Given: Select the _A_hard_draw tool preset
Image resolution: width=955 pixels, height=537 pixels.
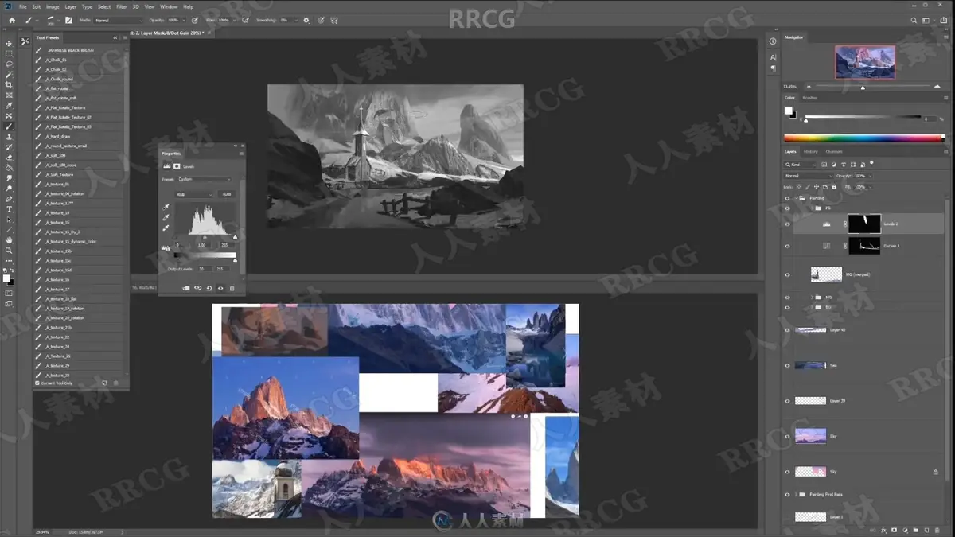Looking at the screenshot, I should 79,136.
